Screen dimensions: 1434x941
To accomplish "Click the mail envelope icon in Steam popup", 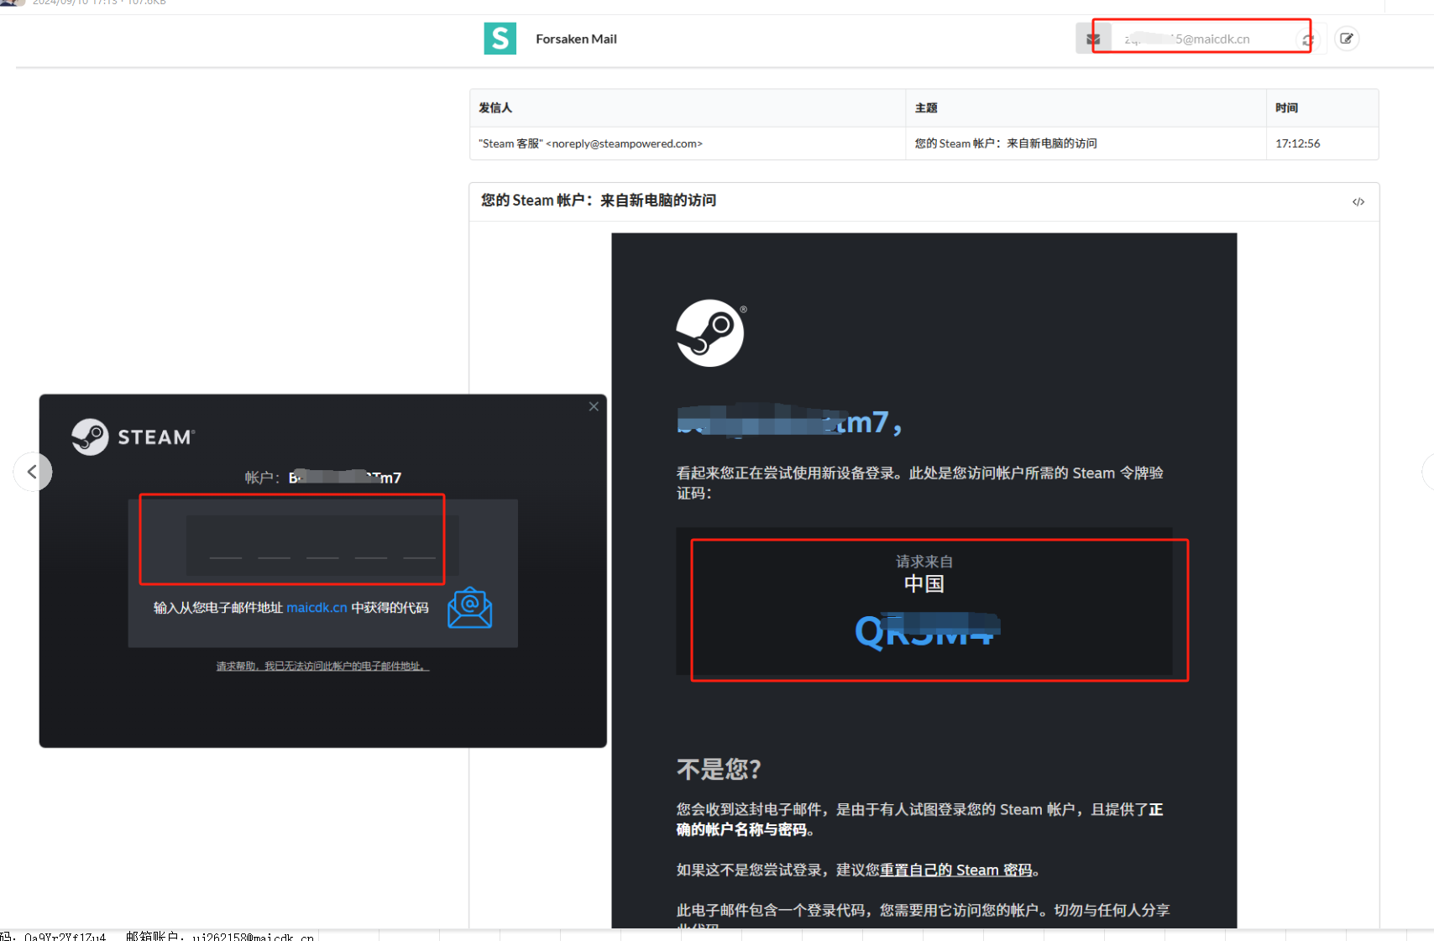I will (x=469, y=608).
